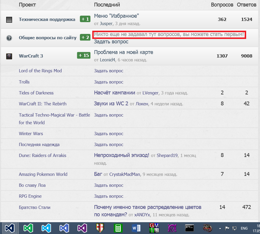Click Задать вопрос in Во славу Лоа row
260x234 pixels.
point(108,185)
